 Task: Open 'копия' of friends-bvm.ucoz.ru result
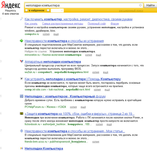[96, 142]
